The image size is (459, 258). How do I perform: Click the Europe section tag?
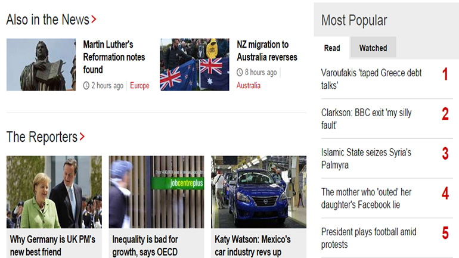tap(139, 86)
